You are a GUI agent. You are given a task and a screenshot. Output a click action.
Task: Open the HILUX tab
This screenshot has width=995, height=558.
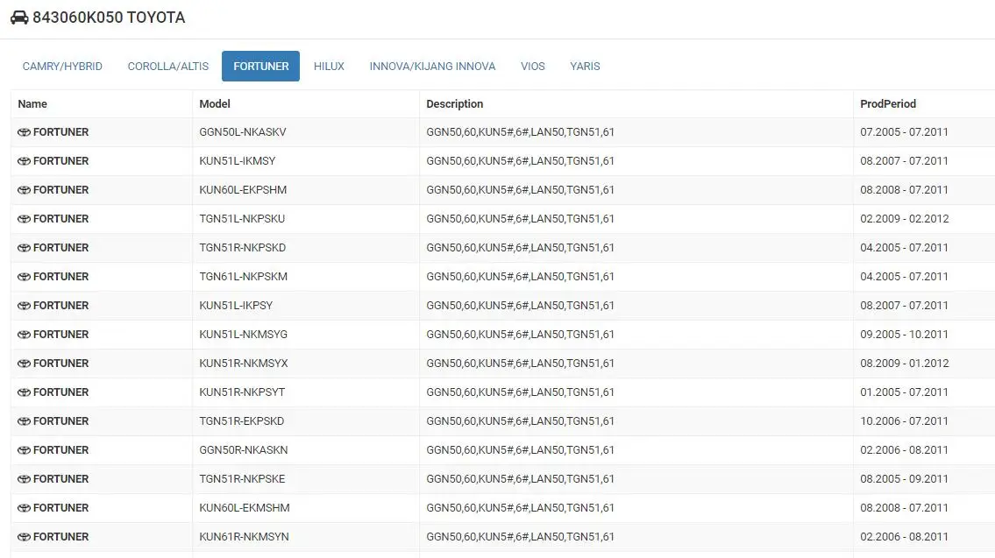[329, 66]
